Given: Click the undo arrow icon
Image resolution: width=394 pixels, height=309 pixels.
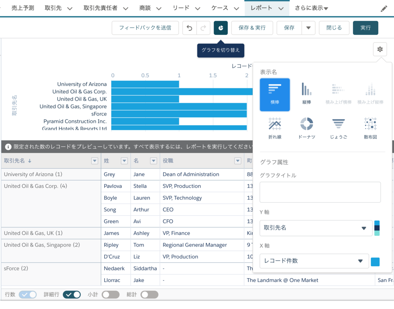Looking at the screenshot, I should click(189, 28).
